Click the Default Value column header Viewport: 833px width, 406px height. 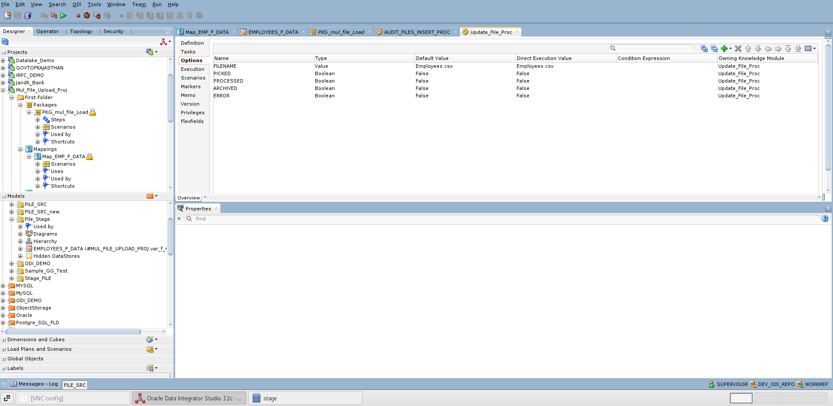pyautogui.click(x=465, y=58)
